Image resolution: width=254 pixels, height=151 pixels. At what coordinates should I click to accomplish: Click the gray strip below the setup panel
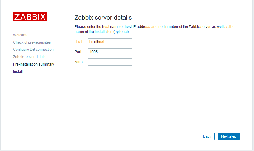point(127,150)
